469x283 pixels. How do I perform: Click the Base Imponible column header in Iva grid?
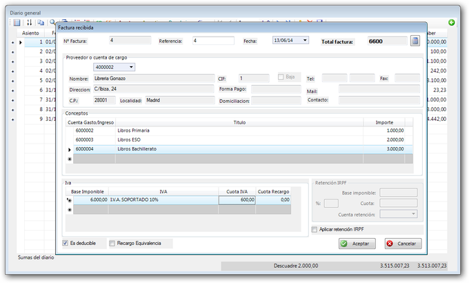[x=88, y=191]
